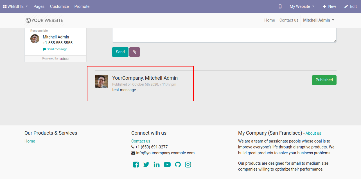Click the paperclip attachment button

tap(134, 52)
